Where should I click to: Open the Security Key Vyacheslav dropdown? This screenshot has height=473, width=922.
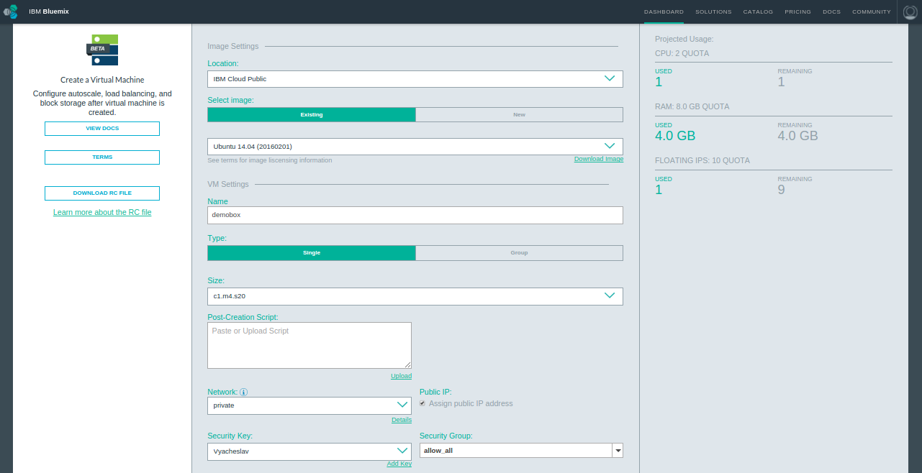point(309,451)
